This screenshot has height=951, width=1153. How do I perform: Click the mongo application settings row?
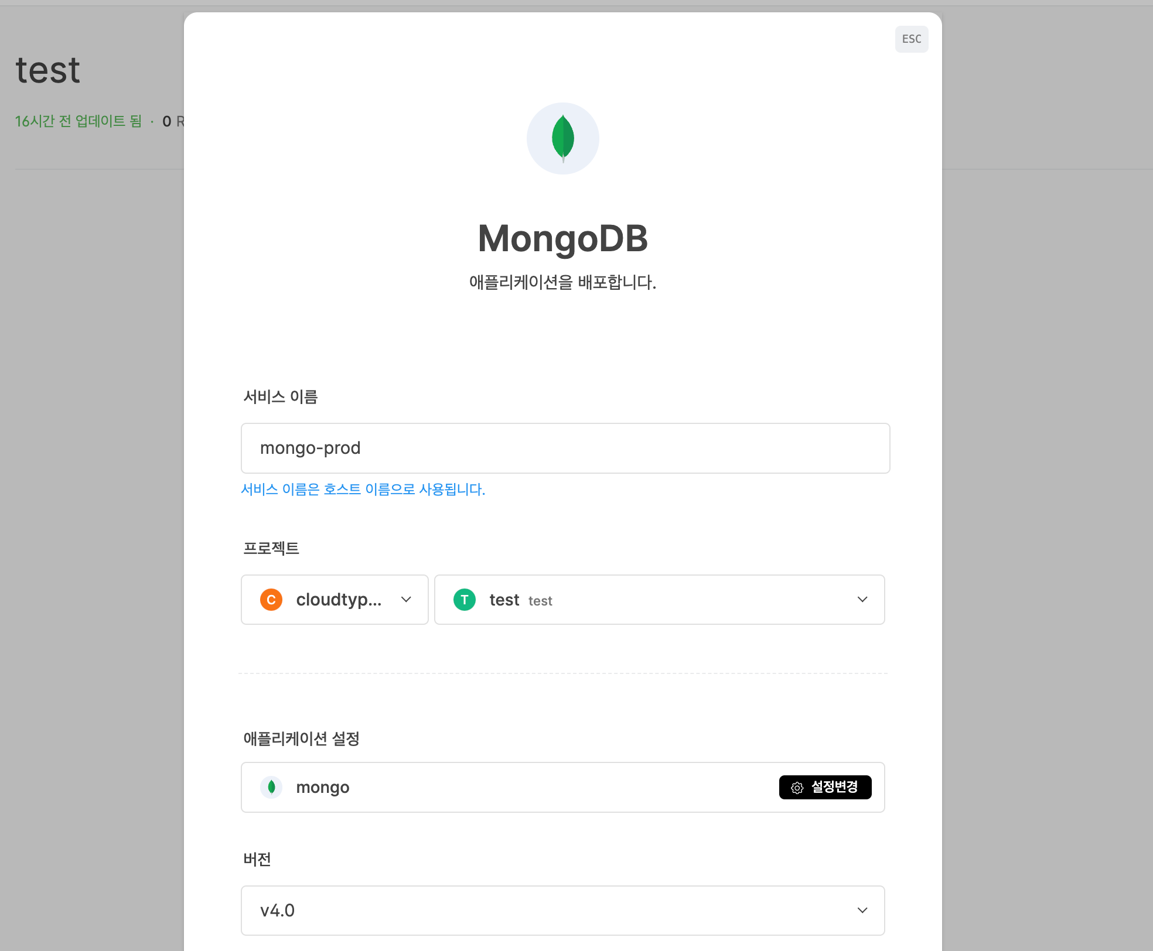pyautogui.click(x=562, y=787)
